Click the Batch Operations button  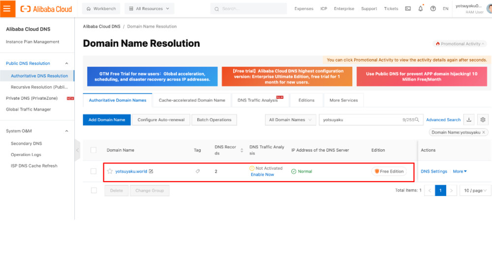click(x=214, y=120)
